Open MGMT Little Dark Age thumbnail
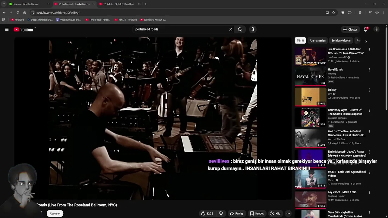Viewport: 388px width, 218px height. coord(310,179)
